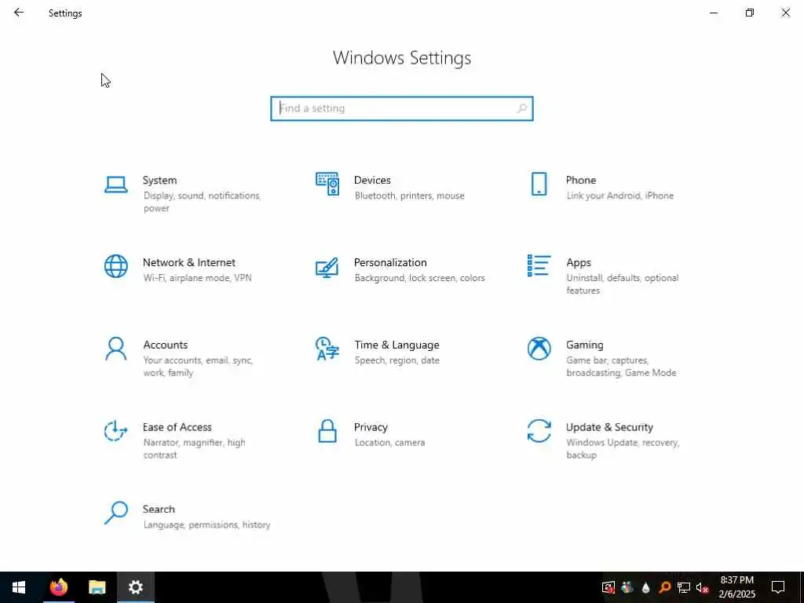This screenshot has height=603, width=804.
Task: Click the orange magnifier tray icon
Action: (664, 587)
